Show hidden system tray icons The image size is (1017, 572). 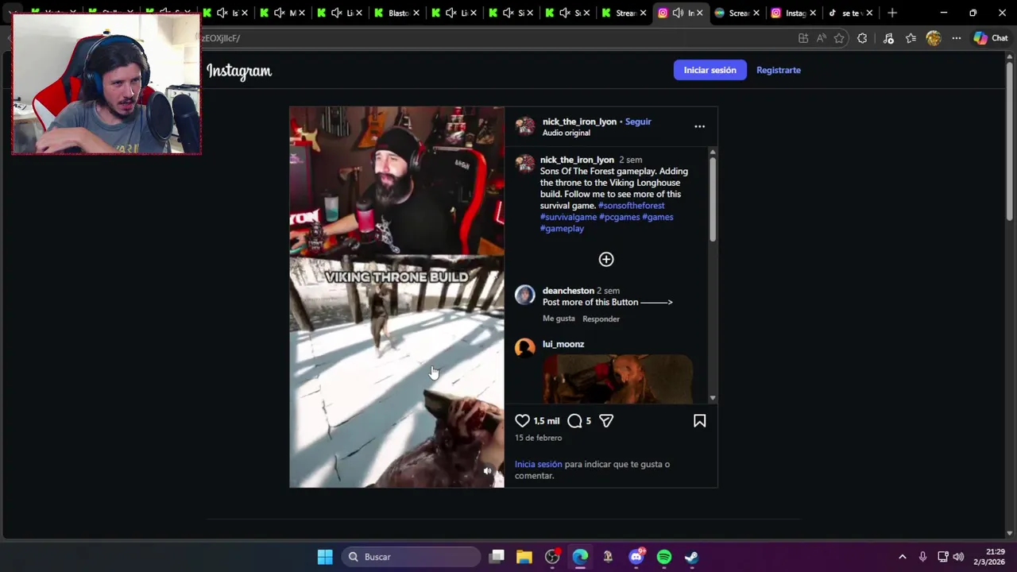pos(902,557)
